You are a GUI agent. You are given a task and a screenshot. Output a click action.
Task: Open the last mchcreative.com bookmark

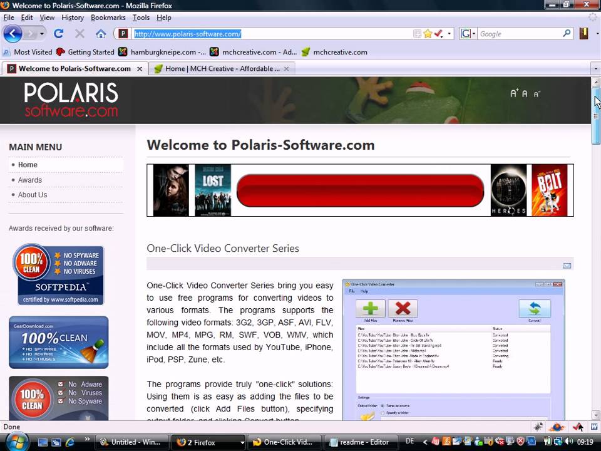point(334,52)
